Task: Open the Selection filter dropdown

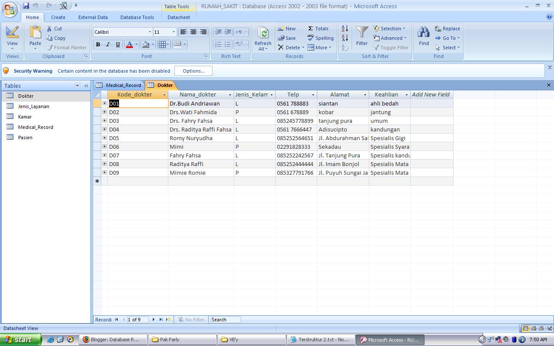Action: pos(390,29)
